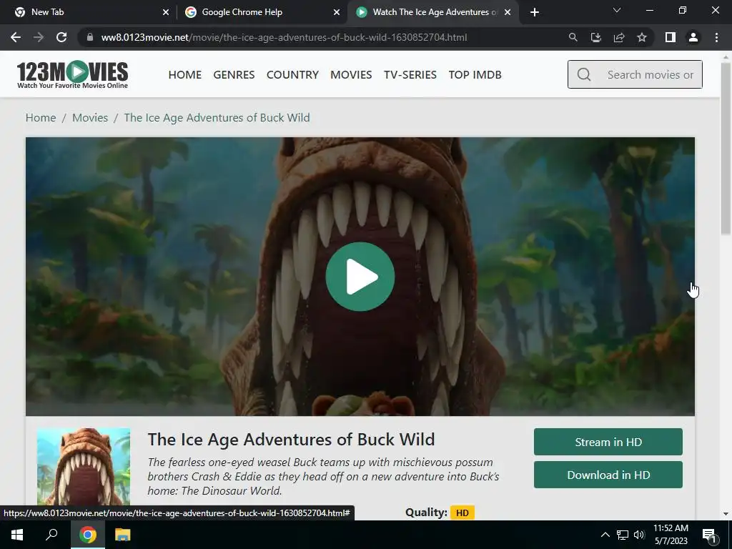Open the notification center icon
Screen dimensions: 732x549
[x=709, y=535]
